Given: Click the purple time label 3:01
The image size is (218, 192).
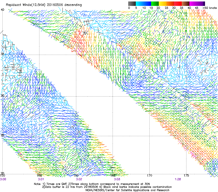Looking at the screenshot, I should [x=41, y=179].
